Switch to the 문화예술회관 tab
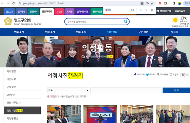The image size is (190, 123). [x=82, y=12]
